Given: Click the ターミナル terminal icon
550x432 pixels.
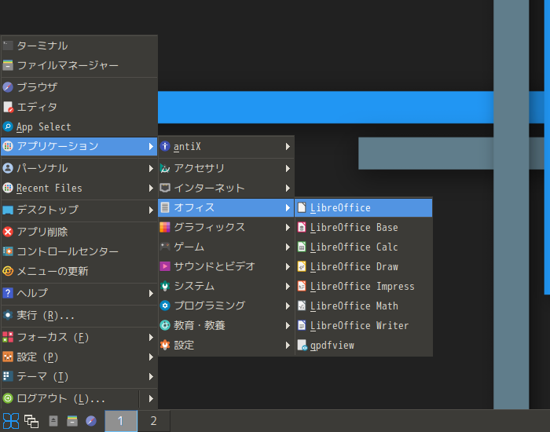Looking at the screenshot, I should 8,46.
